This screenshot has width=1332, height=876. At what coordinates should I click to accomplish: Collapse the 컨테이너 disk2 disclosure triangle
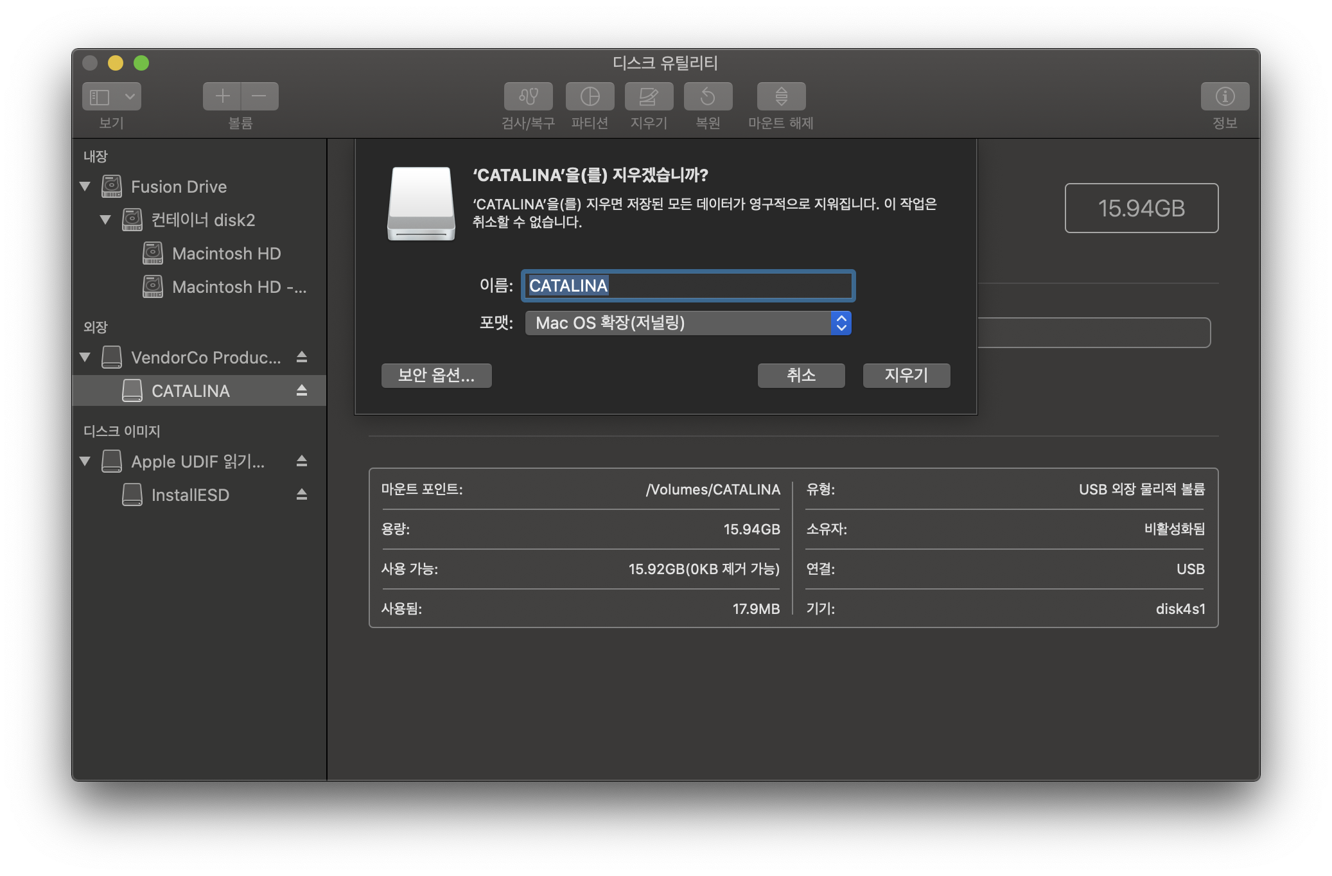tap(106, 220)
